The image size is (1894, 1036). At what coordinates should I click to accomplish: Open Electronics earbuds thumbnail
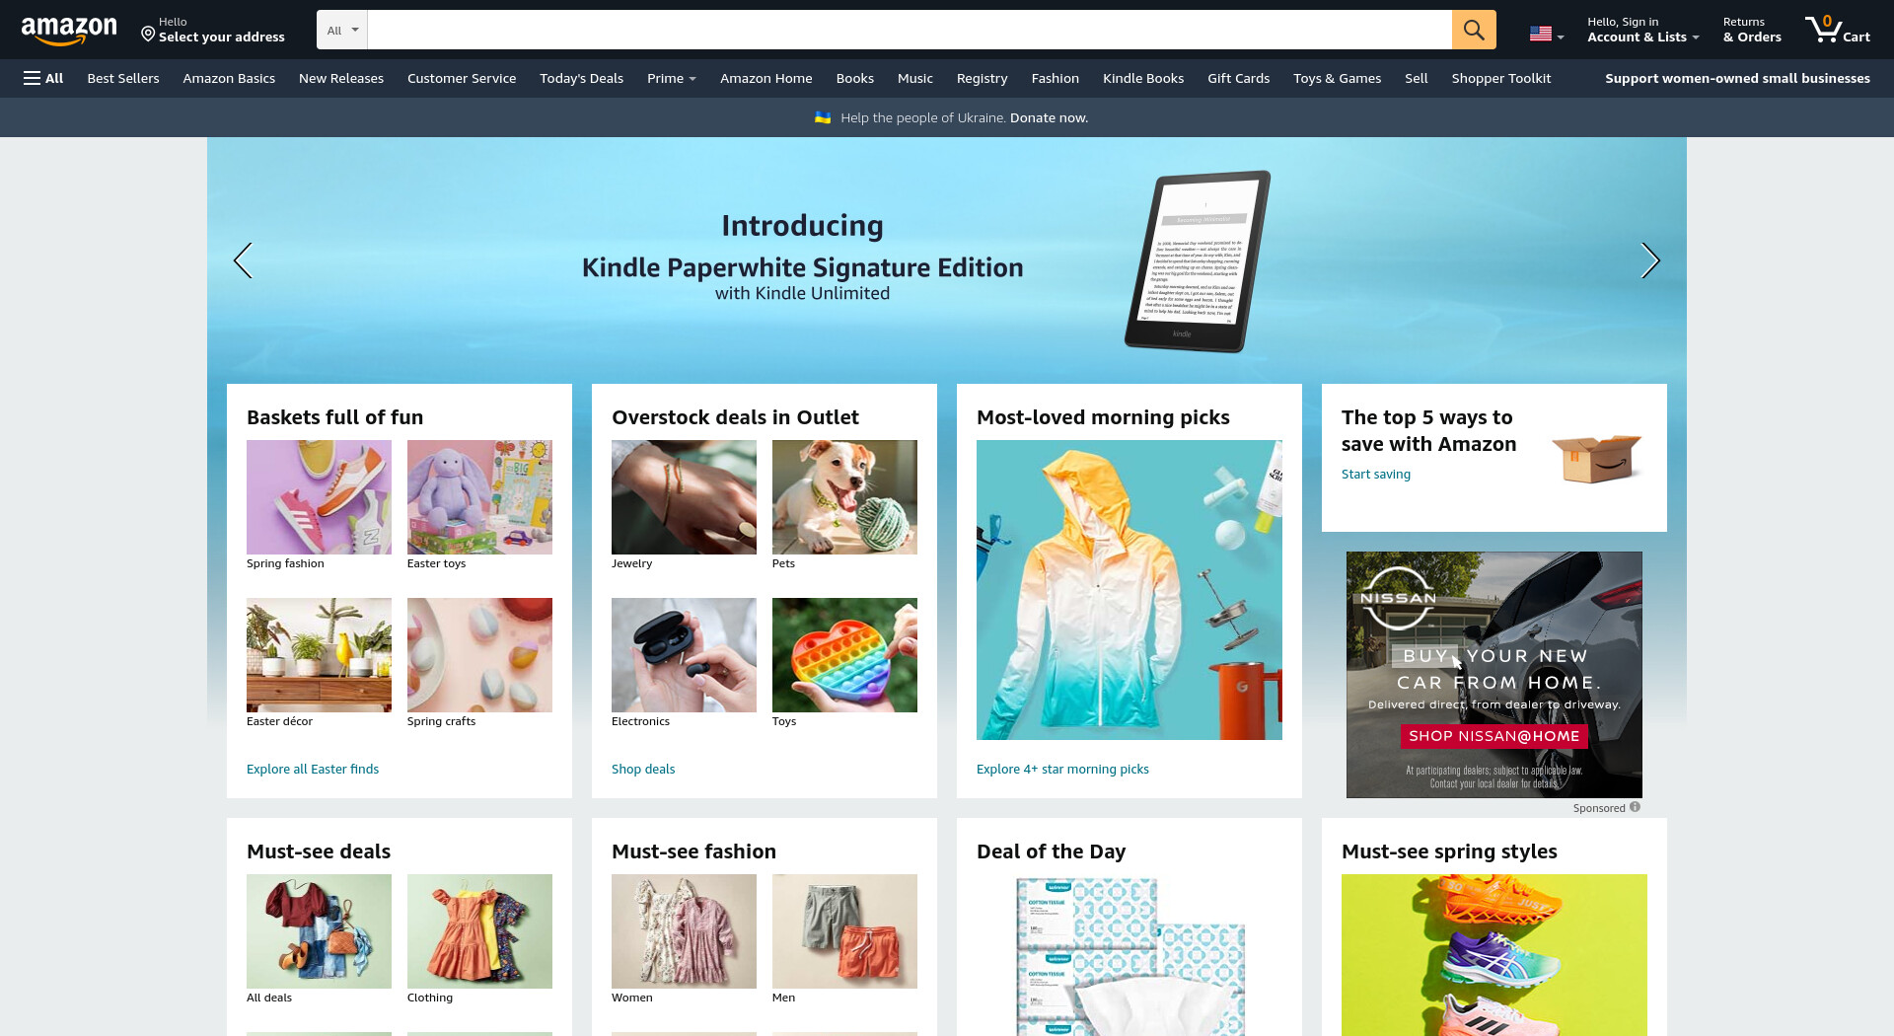[684, 655]
